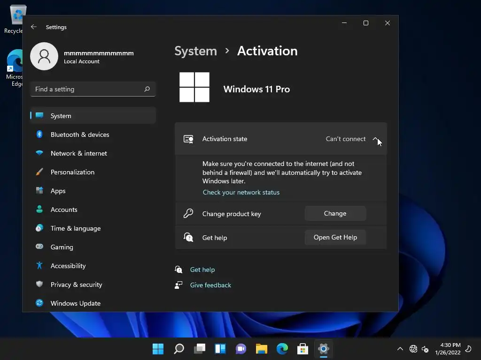
Task: Open Personalization settings
Action: (93, 172)
